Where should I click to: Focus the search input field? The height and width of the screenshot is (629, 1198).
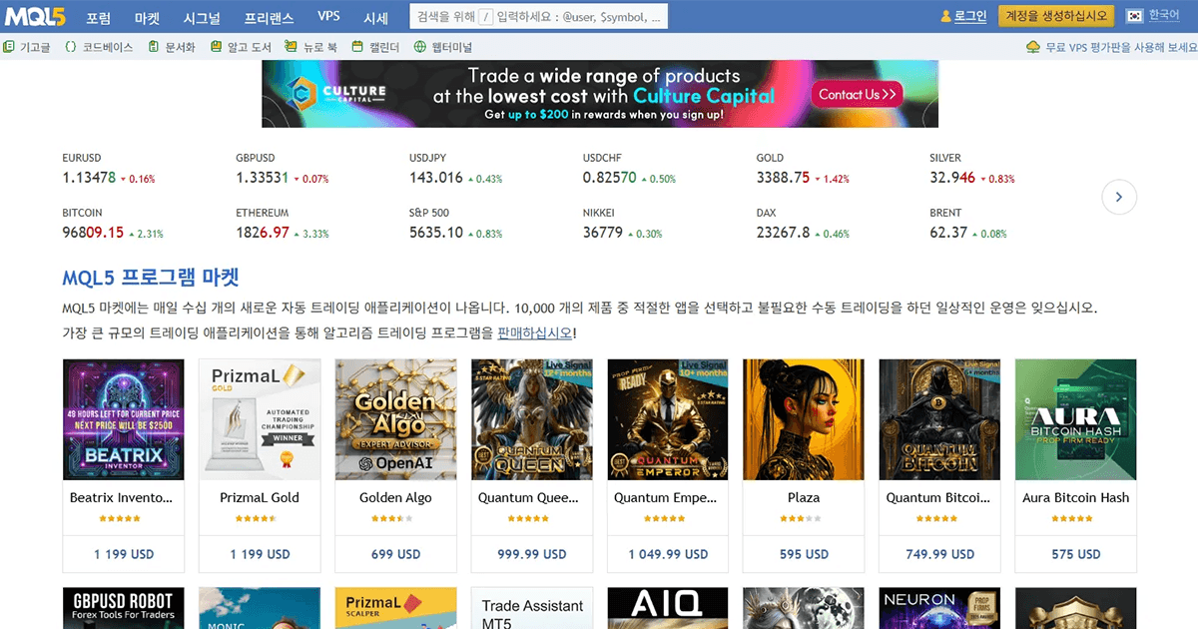[539, 17]
